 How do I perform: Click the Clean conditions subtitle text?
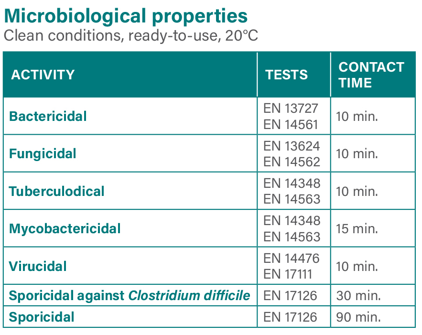coord(131,35)
